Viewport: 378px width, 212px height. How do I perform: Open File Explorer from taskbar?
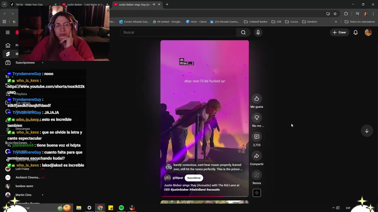pos(79,208)
